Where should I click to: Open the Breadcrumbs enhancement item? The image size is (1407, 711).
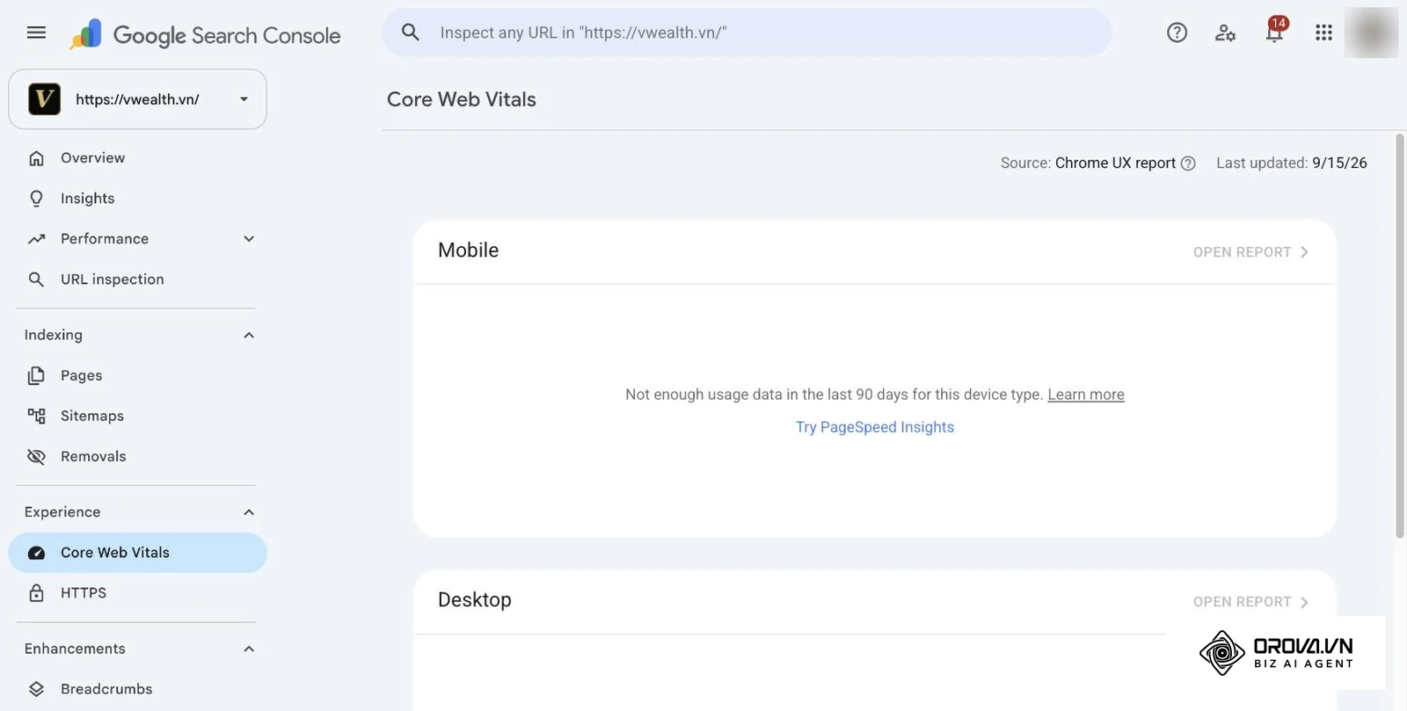[137, 689]
